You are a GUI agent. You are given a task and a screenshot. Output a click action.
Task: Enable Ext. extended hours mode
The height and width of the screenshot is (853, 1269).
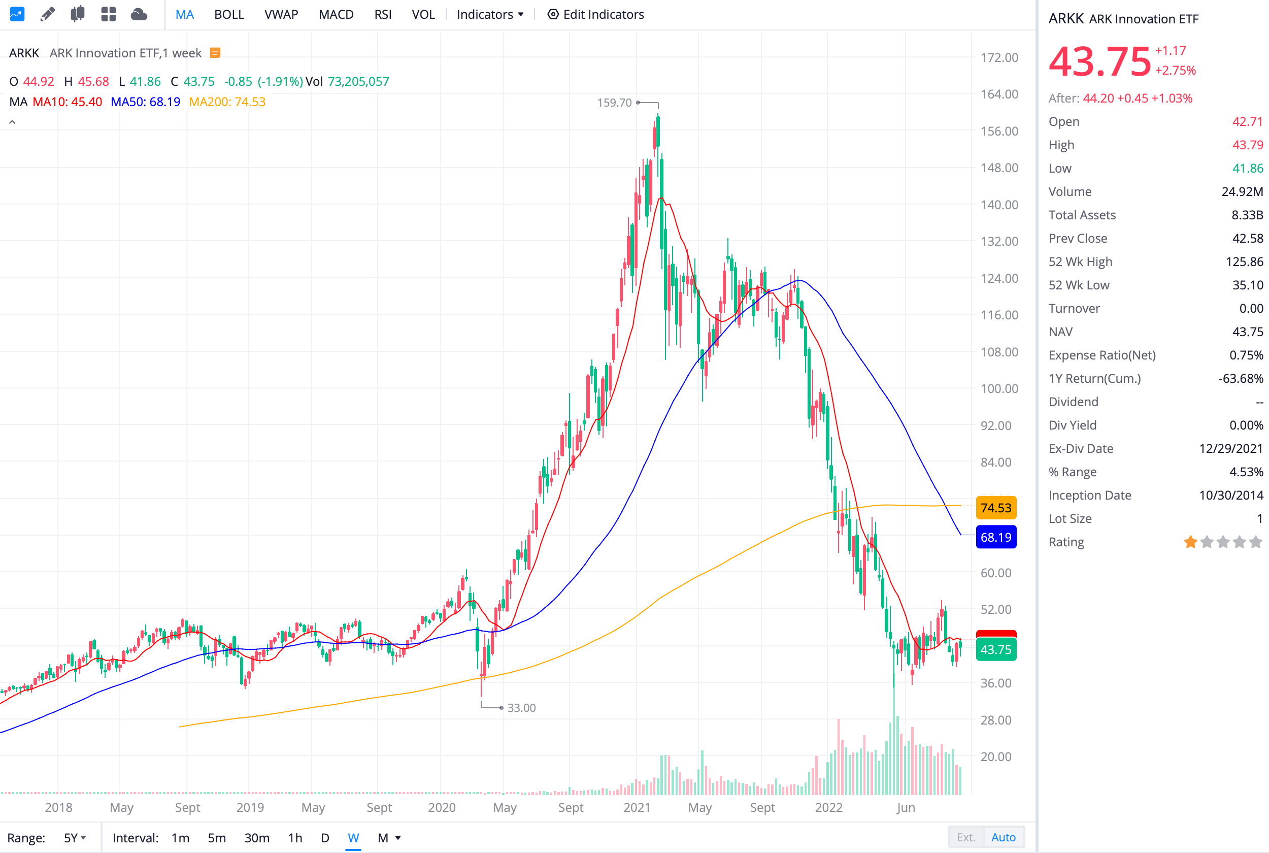[x=965, y=837]
